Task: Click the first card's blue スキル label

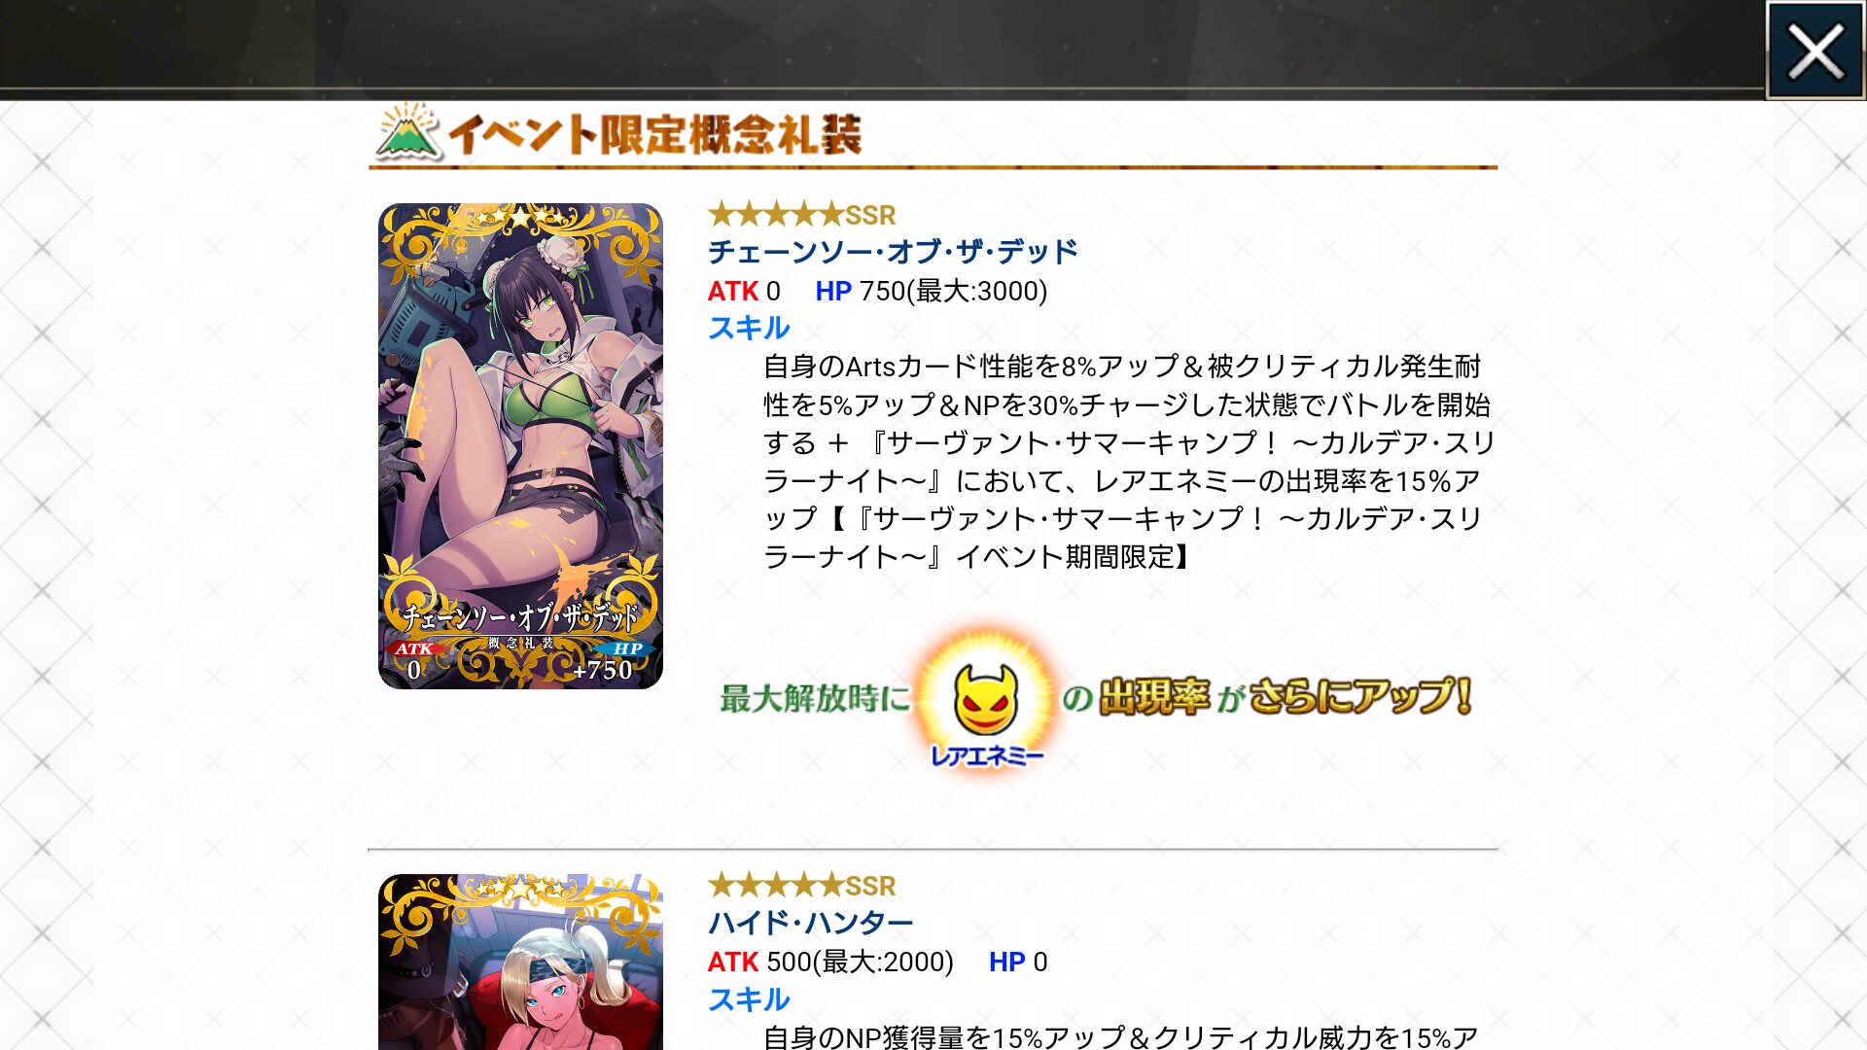Action: [x=749, y=329]
